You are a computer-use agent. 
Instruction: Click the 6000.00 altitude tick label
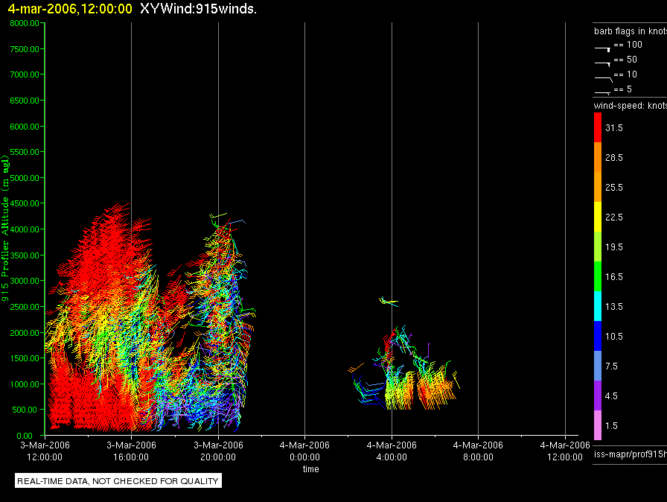point(25,127)
